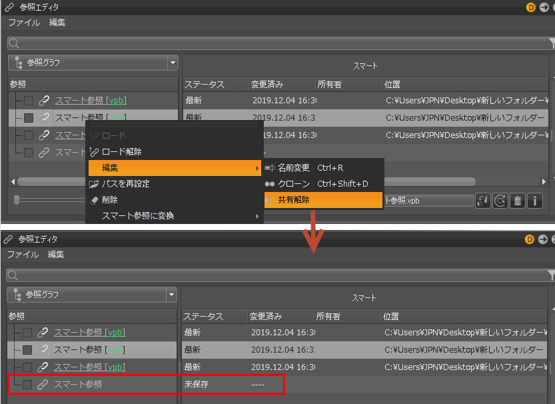
Task: Click the chain link icon of the first upper reference row
Action: 44,101
